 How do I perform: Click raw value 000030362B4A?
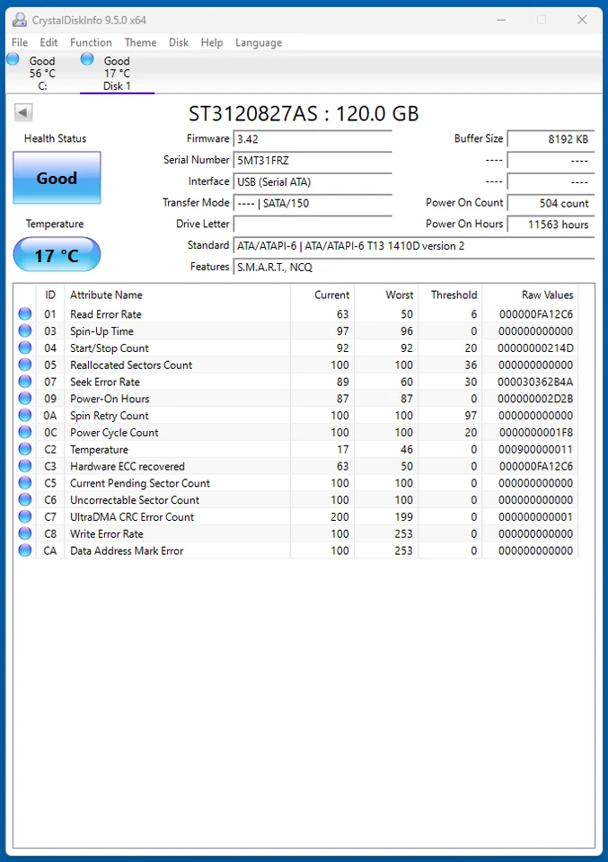[x=535, y=383]
